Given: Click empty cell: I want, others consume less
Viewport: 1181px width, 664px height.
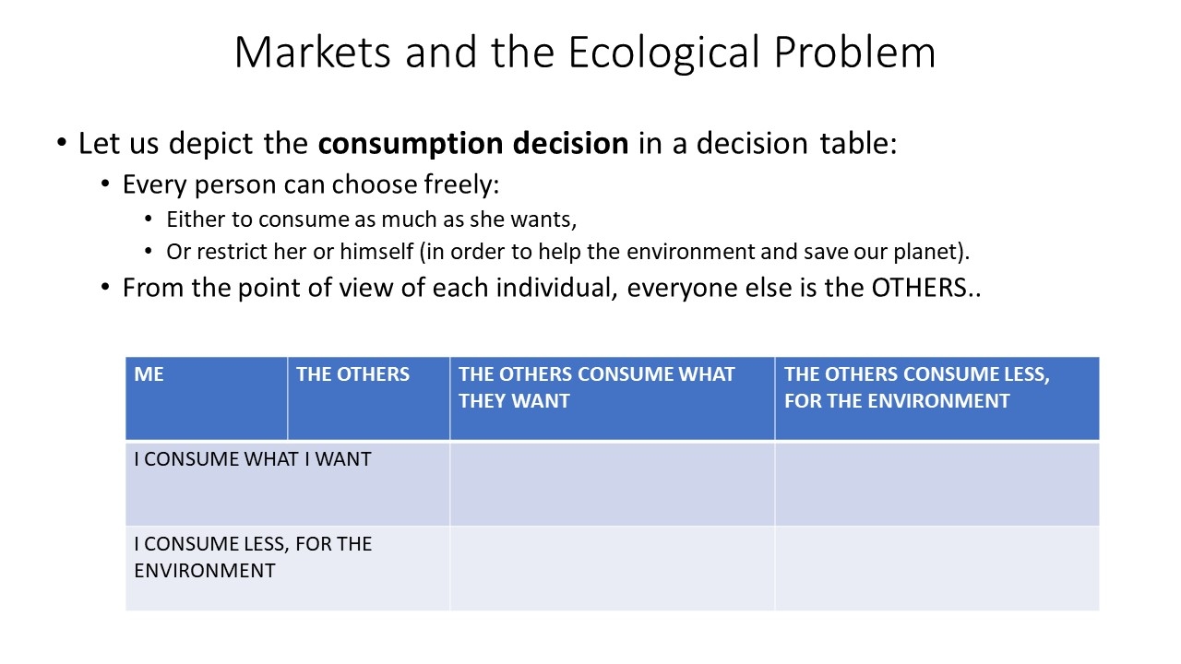Looking at the screenshot, I should (936, 484).
